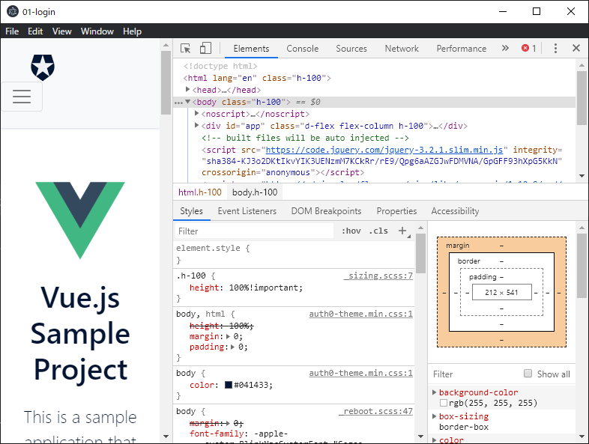This screenshot has height=444, width=589.
Task: Expand the div id app node
Action: click(196, 125)
